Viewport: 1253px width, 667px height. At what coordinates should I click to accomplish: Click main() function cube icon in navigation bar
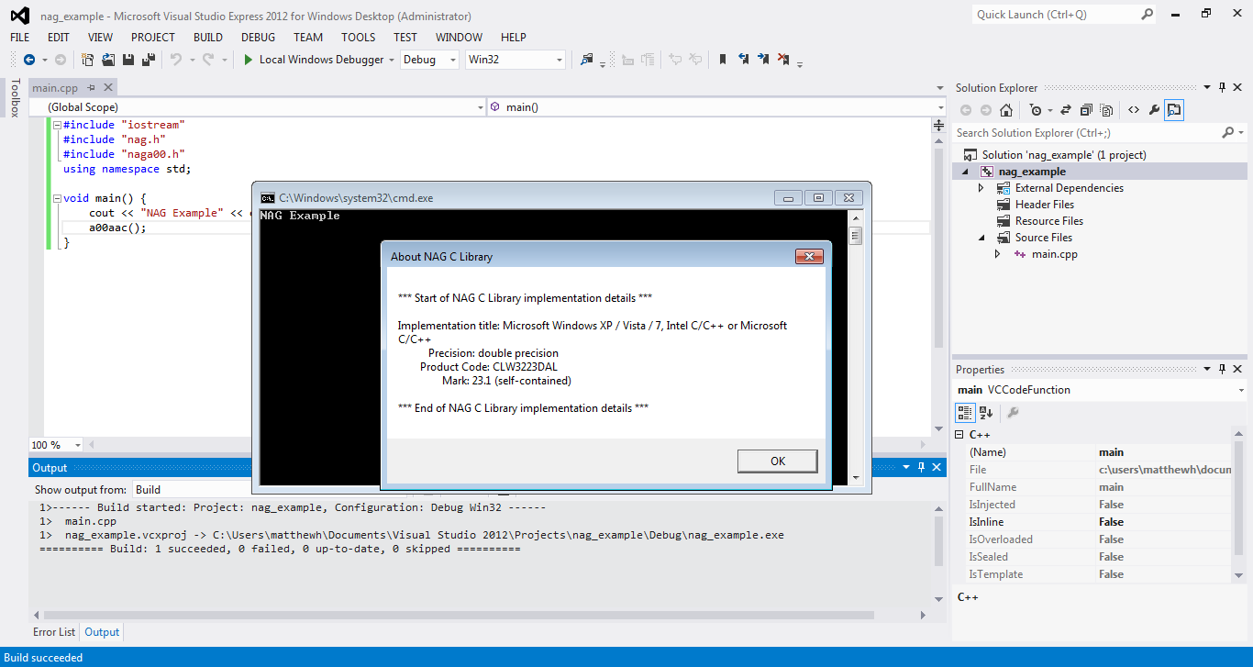(494, 107)
